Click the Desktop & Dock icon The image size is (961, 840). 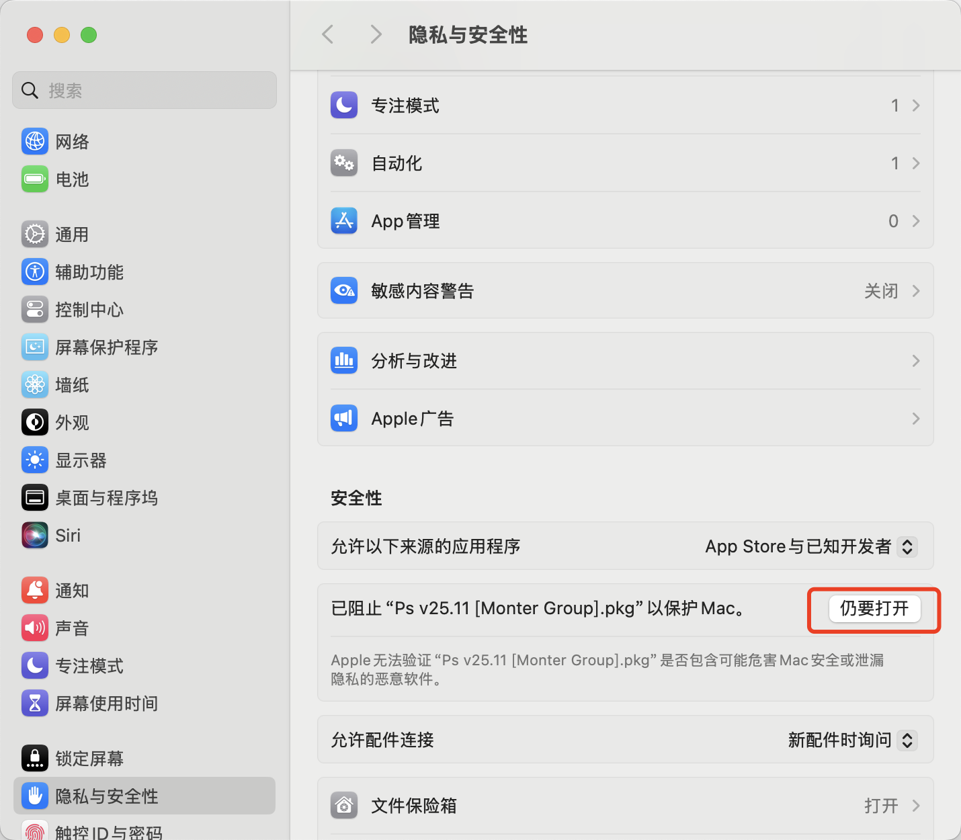coord(35,498)
